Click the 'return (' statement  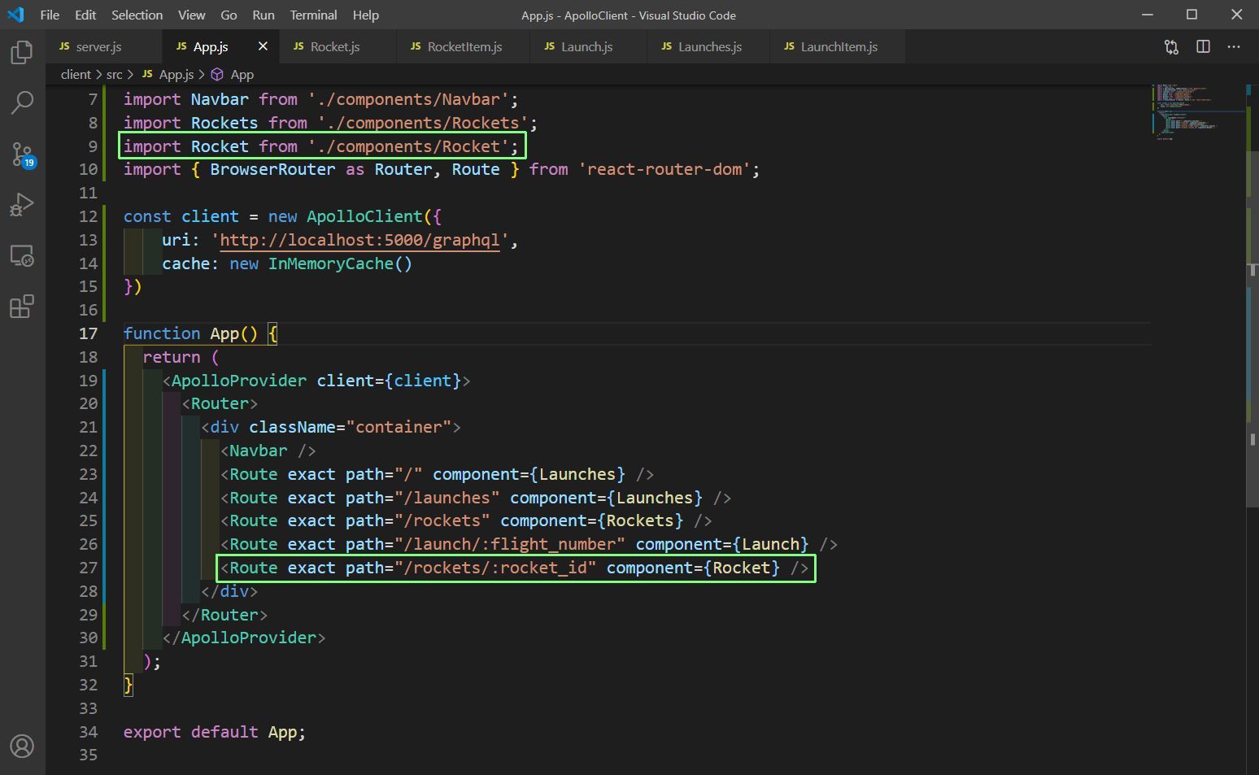tap(181, 357)
